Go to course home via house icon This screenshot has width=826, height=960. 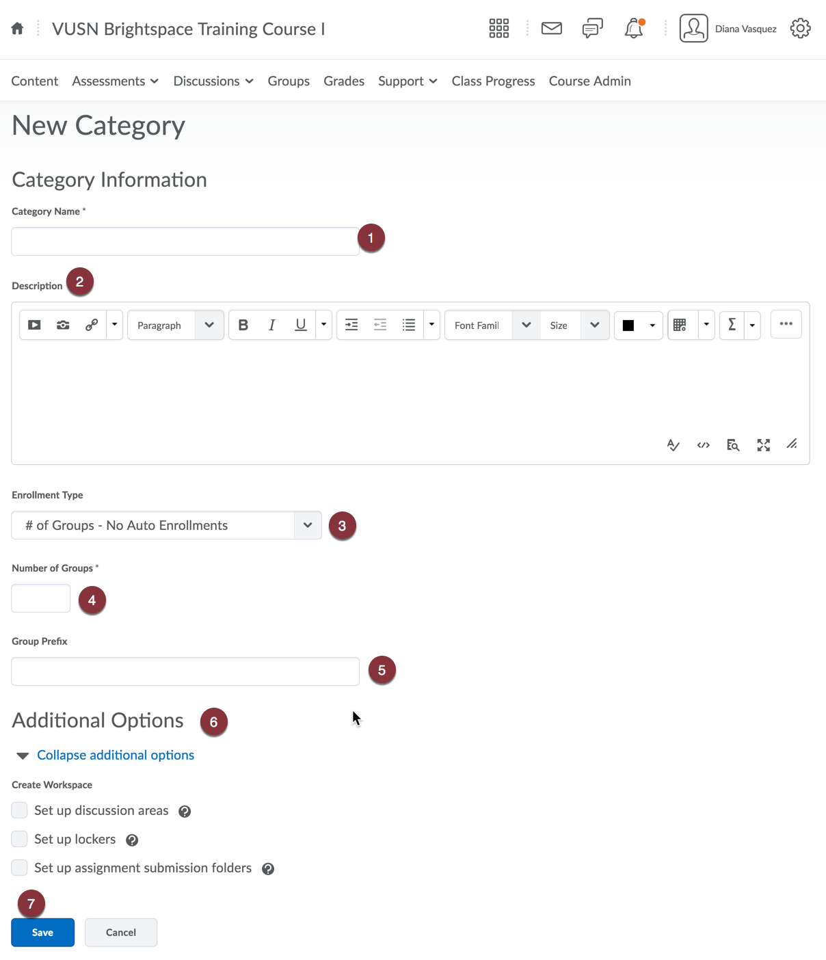(x=18, y=29)
